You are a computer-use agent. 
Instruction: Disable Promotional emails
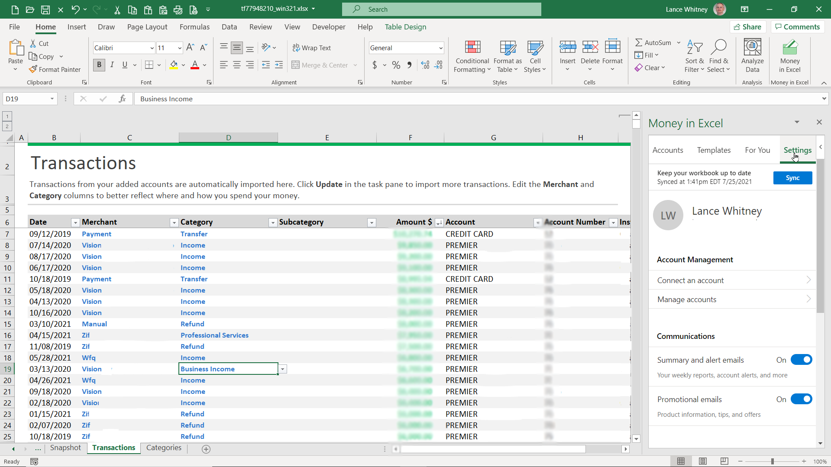pyautogui.click(x=802, y=399)
